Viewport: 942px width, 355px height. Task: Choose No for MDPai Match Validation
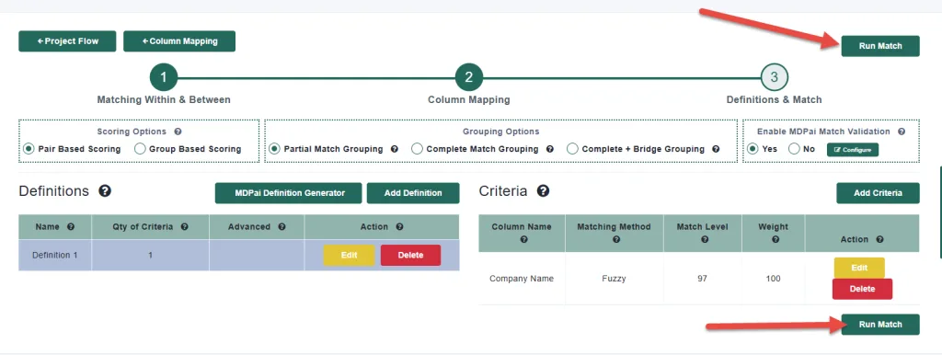[794, 149]
